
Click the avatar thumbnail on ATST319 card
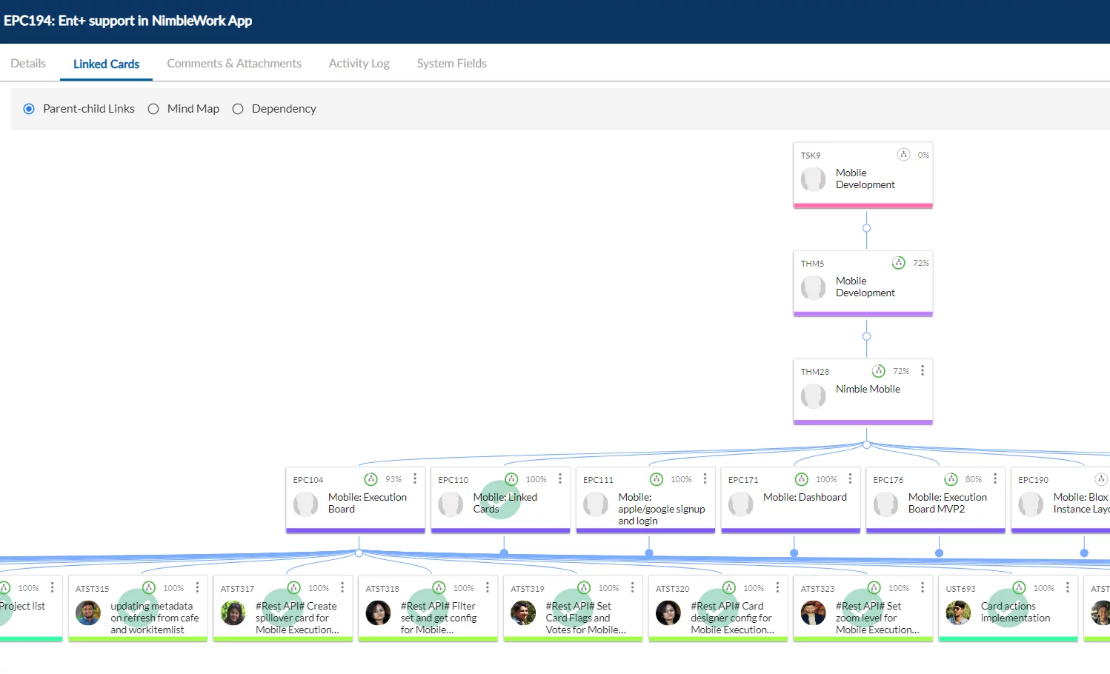click(x=523, y=613)
